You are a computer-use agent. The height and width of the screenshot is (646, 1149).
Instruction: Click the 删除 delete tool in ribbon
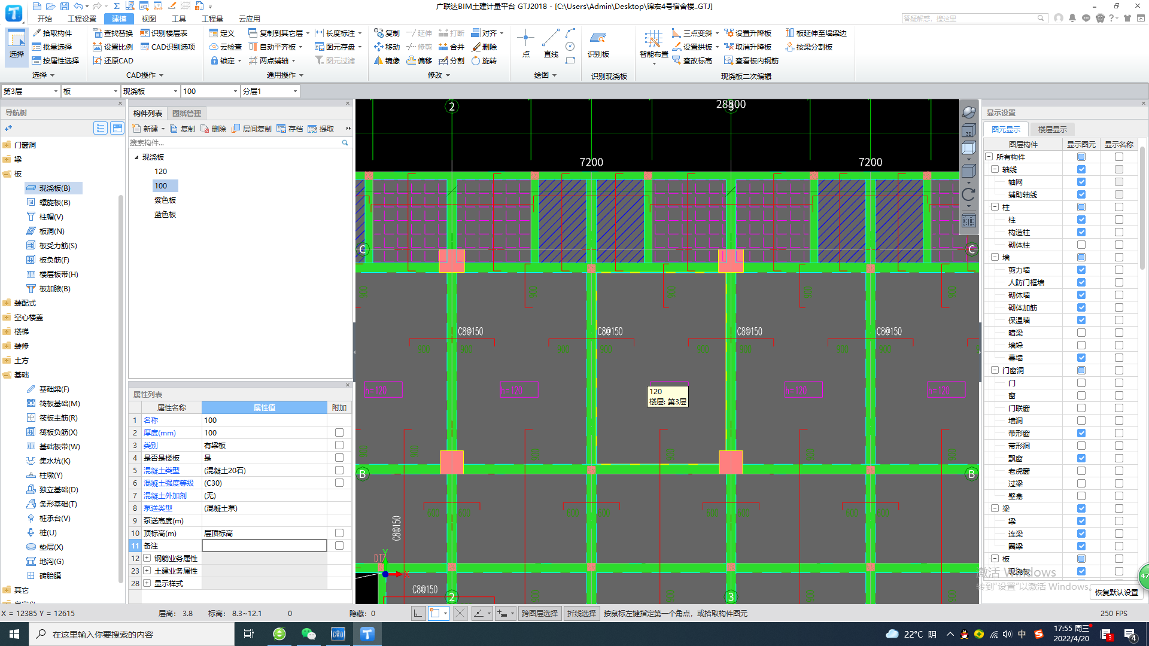(484, 47)
